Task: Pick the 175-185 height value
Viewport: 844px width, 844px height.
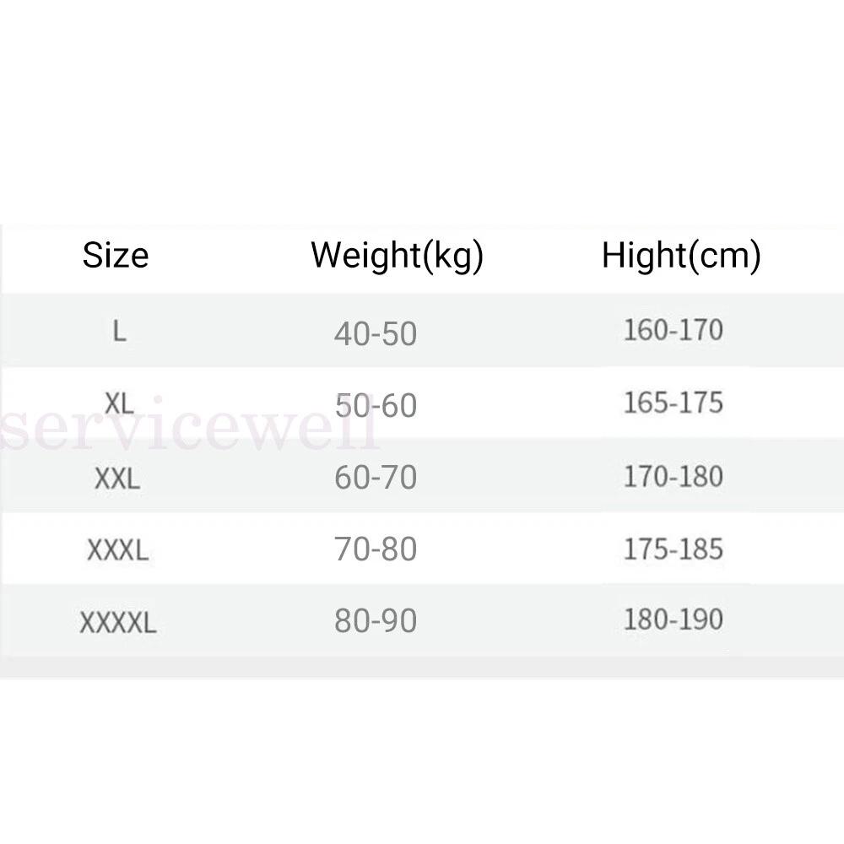Action: click(673, 549)
